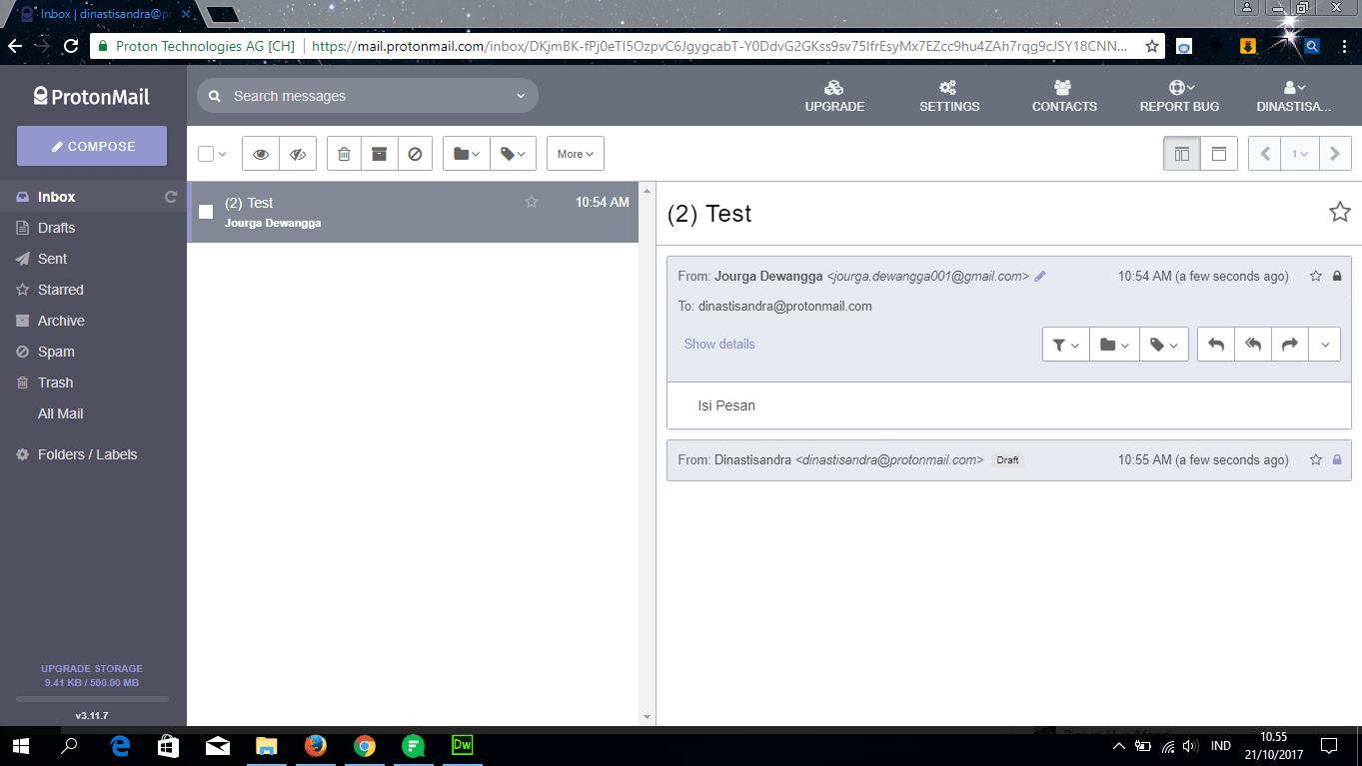Click the lock icon on Jourga's message
Image resolution: width=1362 pixels, height=766 pixels.
(x=1337, y=276)
